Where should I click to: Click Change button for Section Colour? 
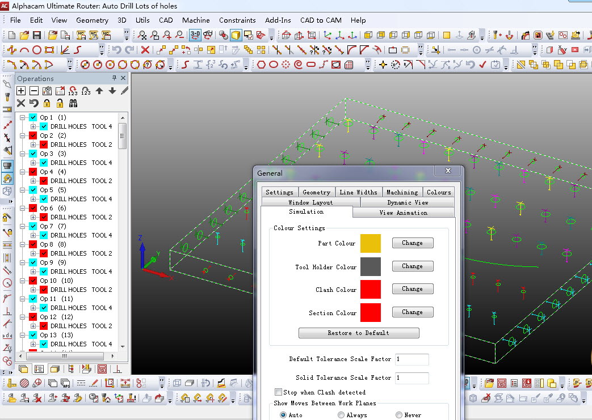(x=412, y=312)
